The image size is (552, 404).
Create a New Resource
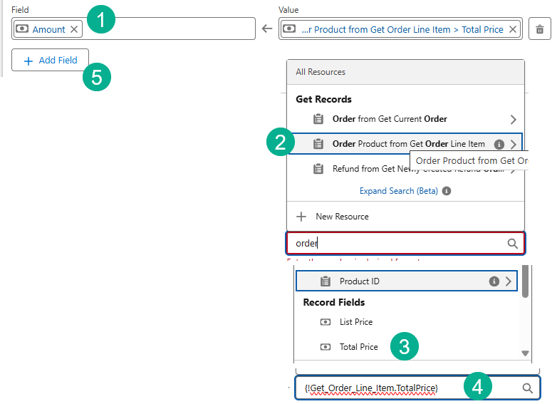point(342,216)
